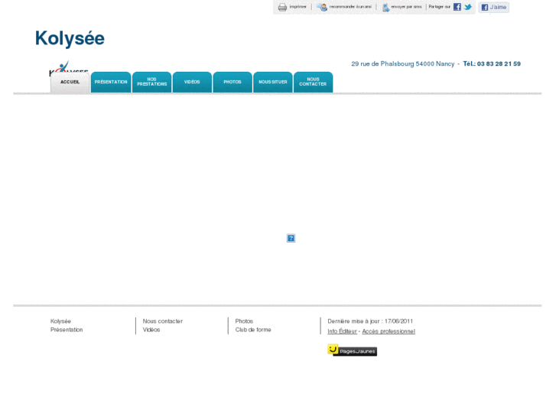Click the Kolysée site title
556x417 pixels.
click(x=70, y=38)
